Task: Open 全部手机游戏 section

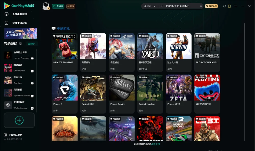Action: [x=20, y=23]
